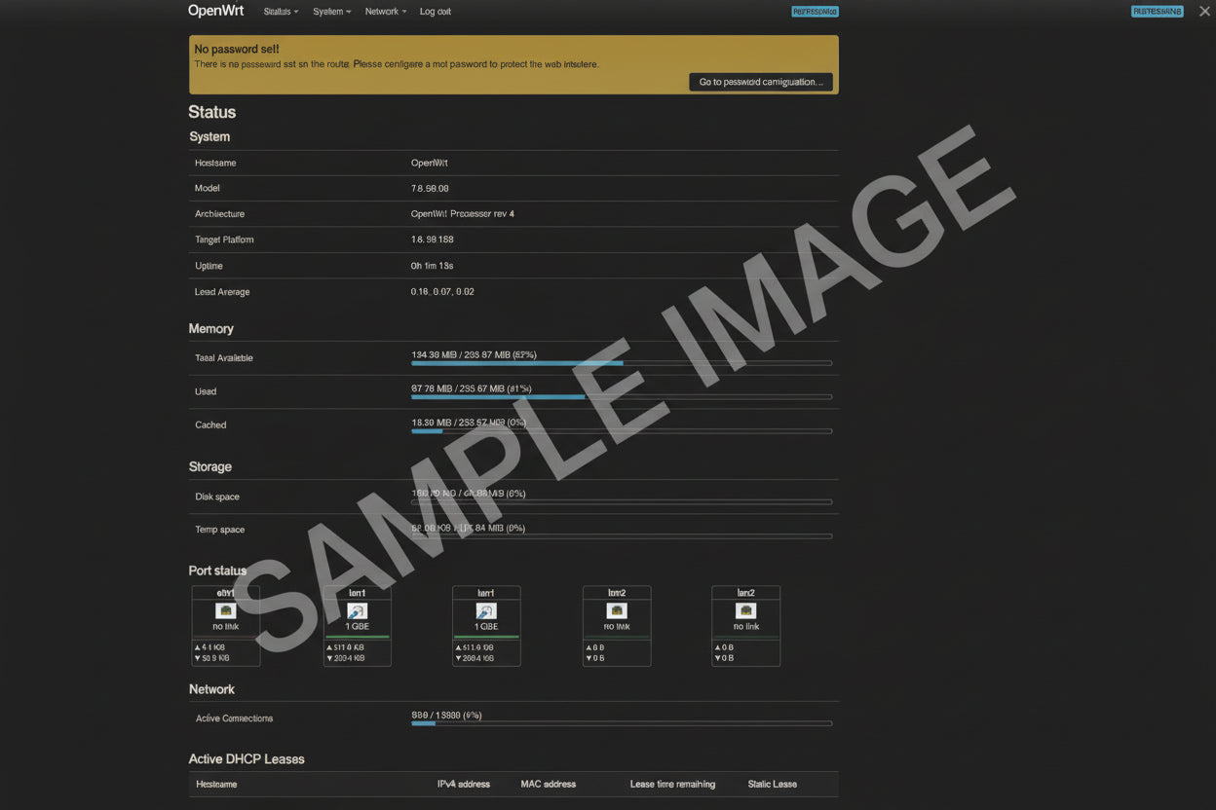
Task: Click the eth1 port icon
Action: point(226,610)
